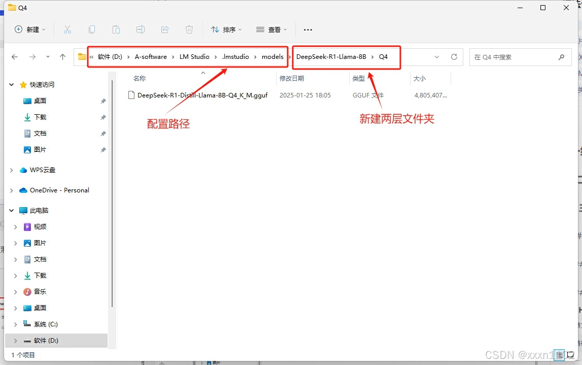582x365 pixels.
Task: Sort by 大小 column header
Action: click(x=420, y=78)
